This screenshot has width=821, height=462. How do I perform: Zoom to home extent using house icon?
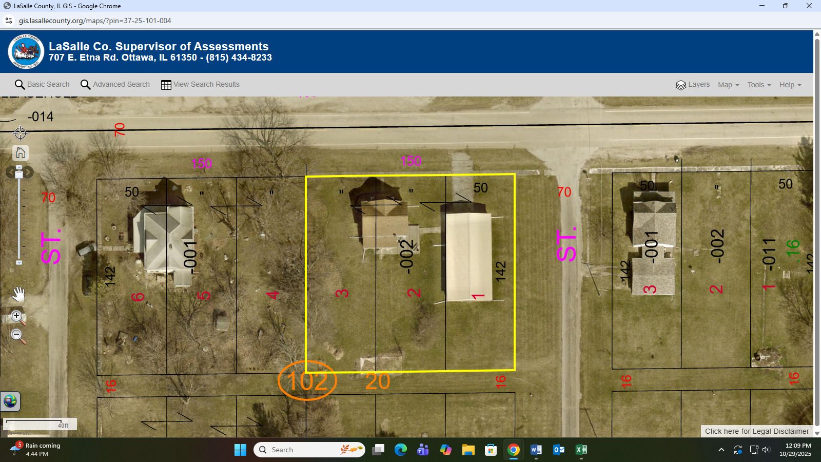(x=19, y=152)
